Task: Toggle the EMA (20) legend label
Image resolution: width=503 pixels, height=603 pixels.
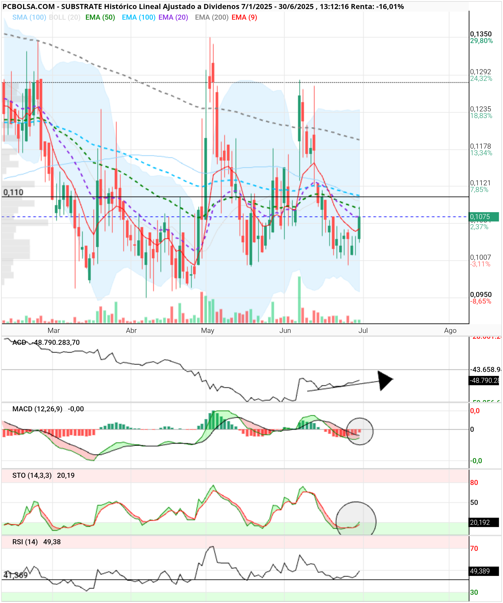Action: (x=173, y=18)
